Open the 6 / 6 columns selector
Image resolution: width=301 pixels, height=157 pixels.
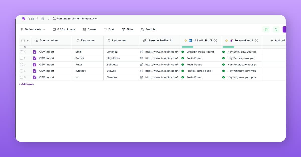[x=64, y=29]
